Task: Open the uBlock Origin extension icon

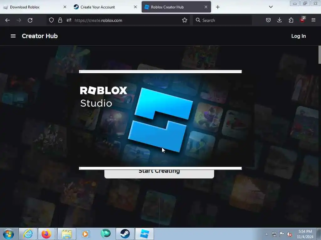Action: [303, 20]
